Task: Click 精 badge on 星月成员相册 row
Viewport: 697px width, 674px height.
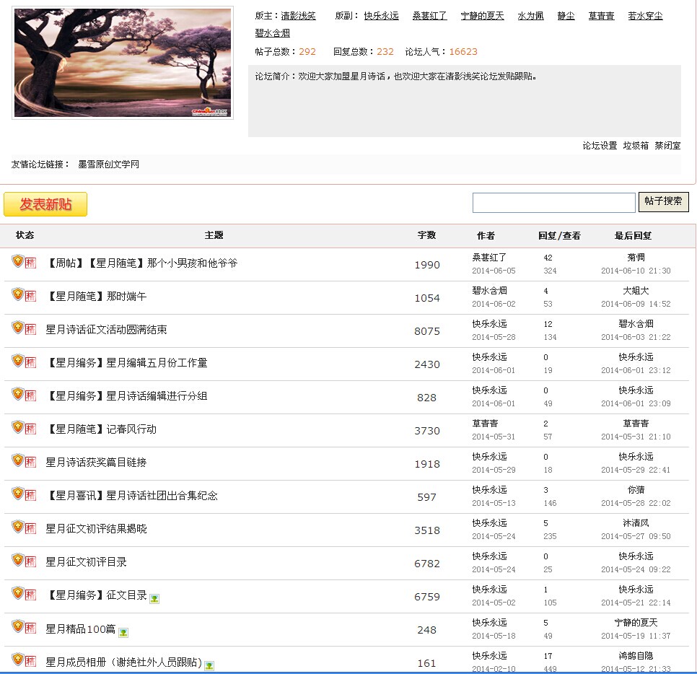Action: tap(30, 661)
